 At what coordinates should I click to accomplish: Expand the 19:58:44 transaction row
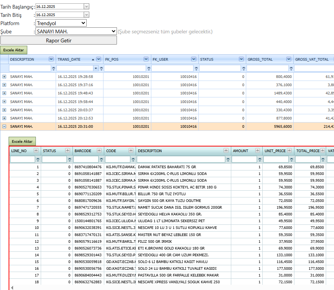click(4, 102)
